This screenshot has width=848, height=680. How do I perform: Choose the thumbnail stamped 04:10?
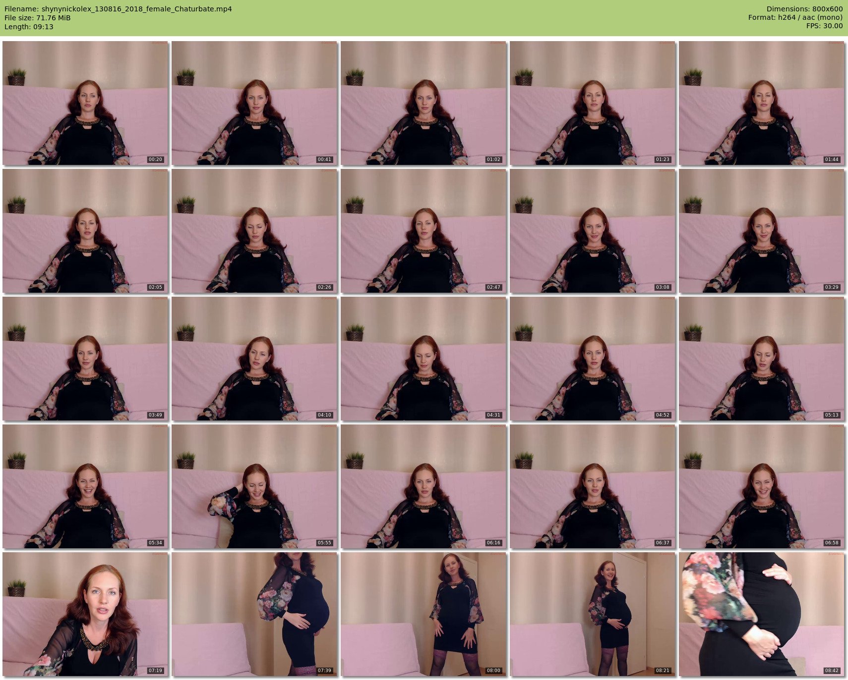pyautogui.click(x=254, y=359)
